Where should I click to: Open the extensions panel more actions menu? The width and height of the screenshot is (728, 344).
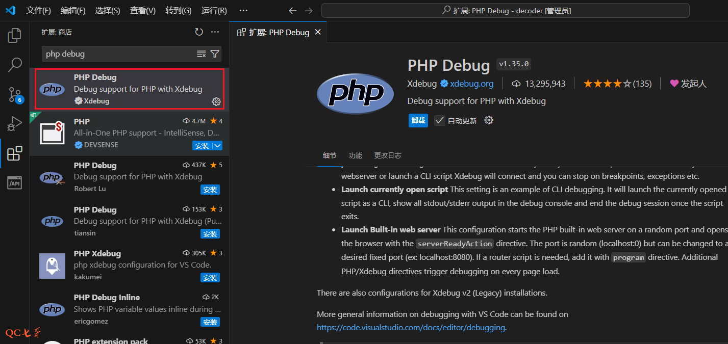point(215,32)
